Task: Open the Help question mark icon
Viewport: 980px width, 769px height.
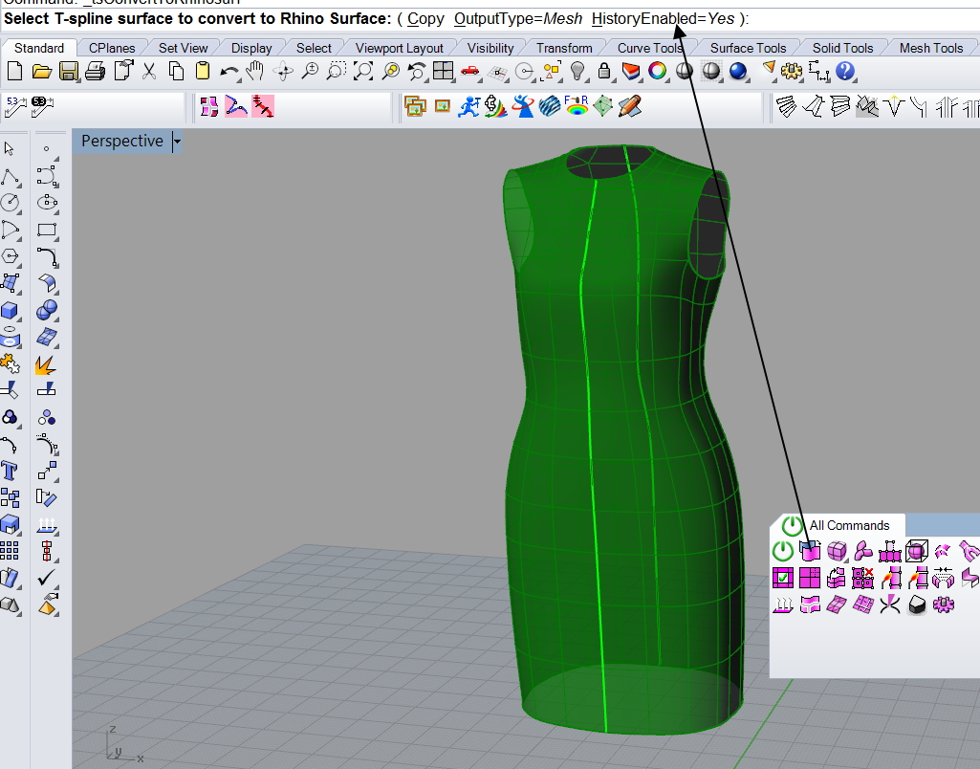Action: pyautogui.click(x=845, y=72)
